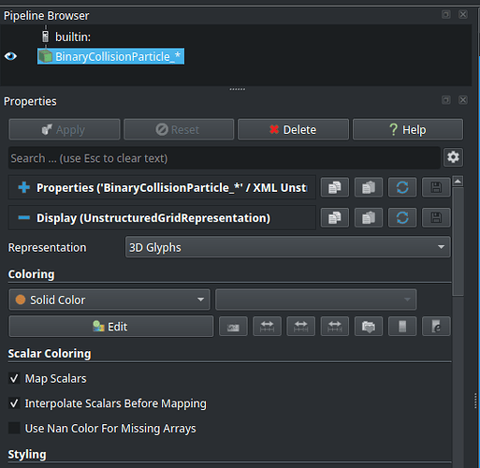This screenshot has width=480, height=468.
Task: Click the Styling section label
Action: (27, 454)
